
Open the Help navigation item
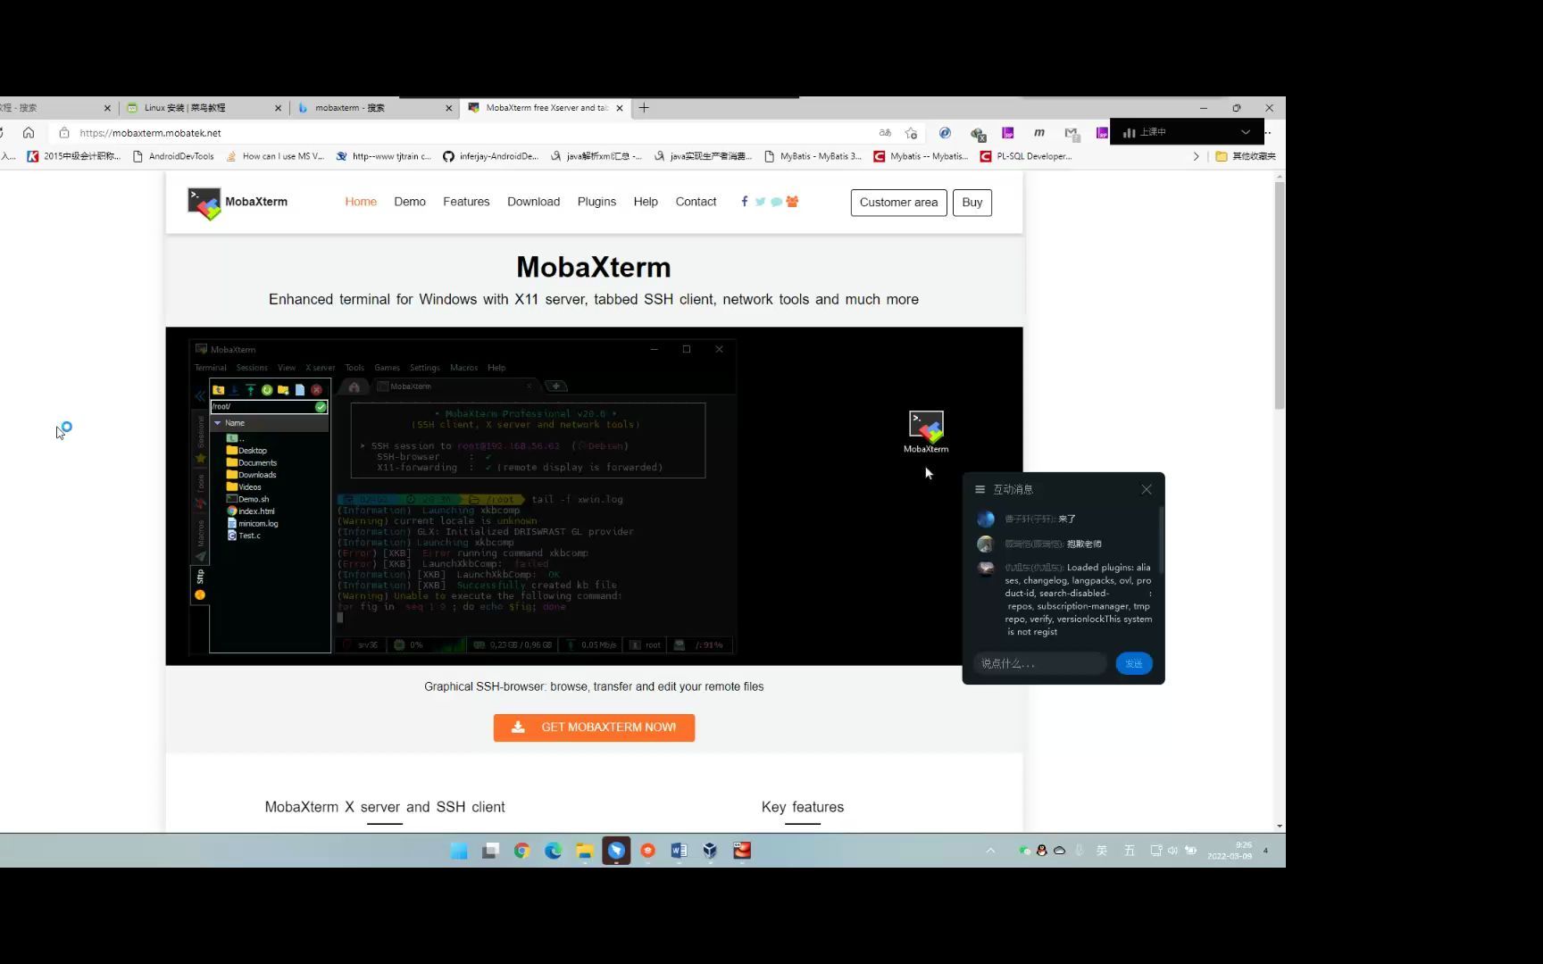[x=646, y=202]
